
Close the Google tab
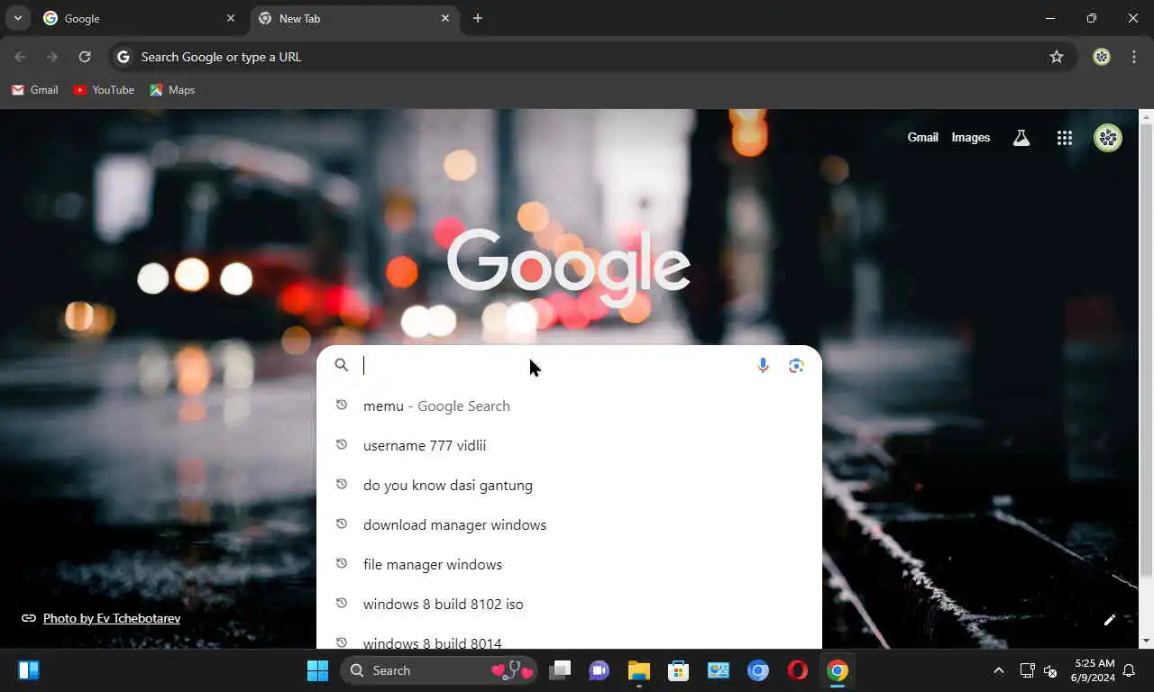[x=231, y=18]
